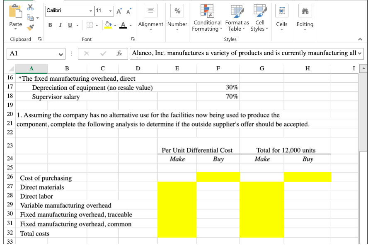The image size is (373, 245).
Task: Open Conditional Formatting
Action: [x=208, y=10]
